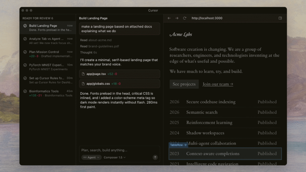Open the Agent mode dropdown
306x172 pixels.
(x=91, y=157)
